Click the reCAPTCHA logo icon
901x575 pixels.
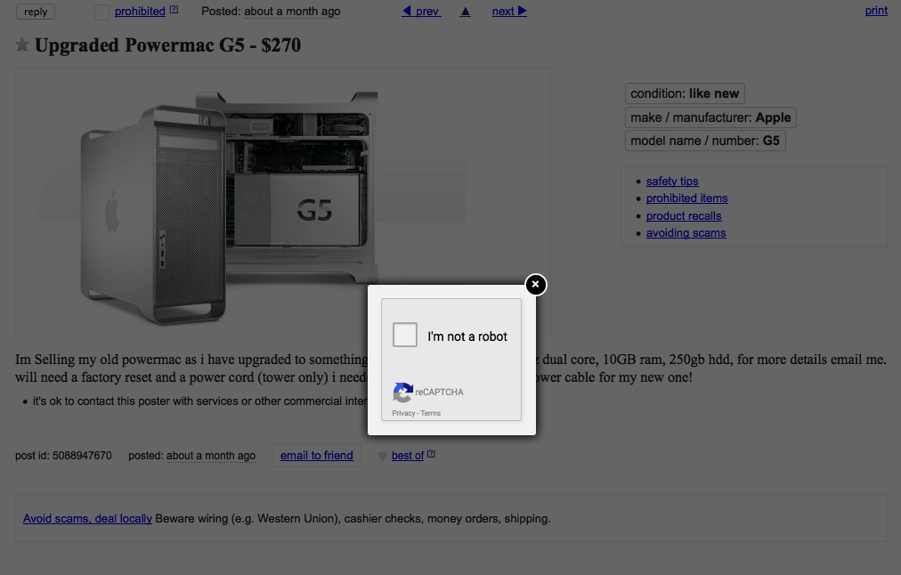402,393
